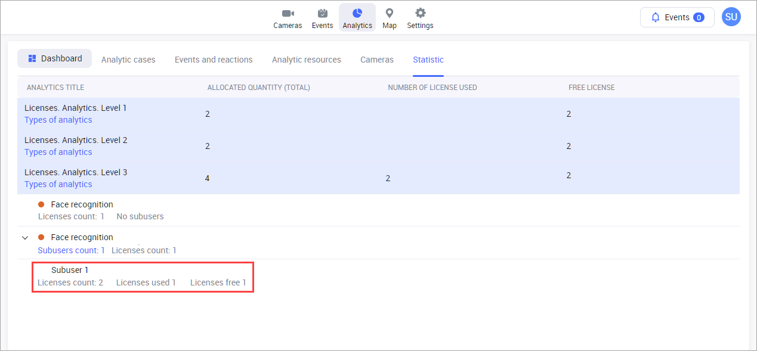
Task: Select the Subuser 1 entry
Action: coord(70,270)
